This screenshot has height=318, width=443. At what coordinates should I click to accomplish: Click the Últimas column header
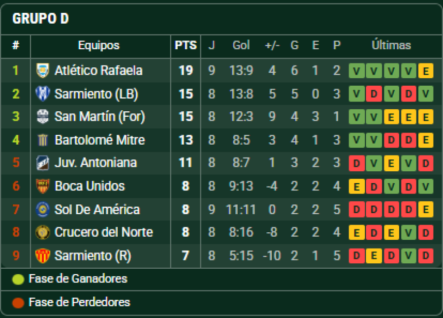point(391,45)
